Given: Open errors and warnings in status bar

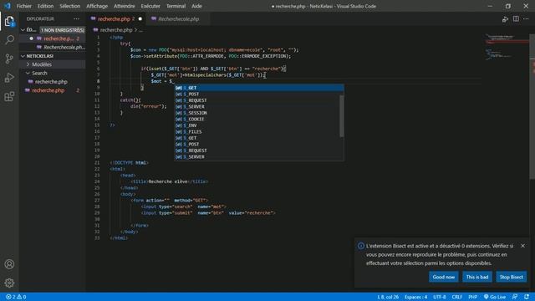Looking at the screenshot, I should pos(16,297).
